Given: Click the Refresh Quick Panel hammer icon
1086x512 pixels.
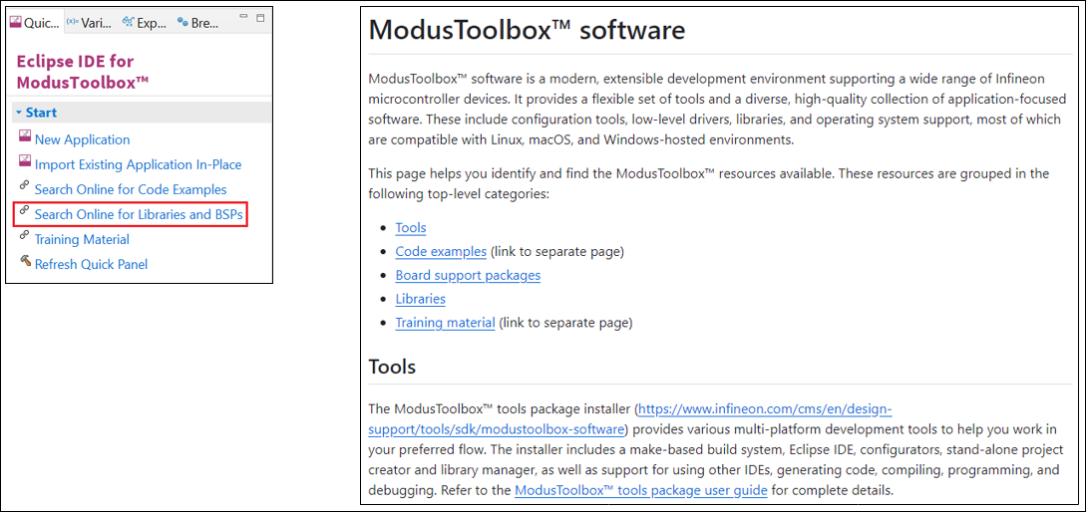Looking at the screenshot, I should coord(26,261).
